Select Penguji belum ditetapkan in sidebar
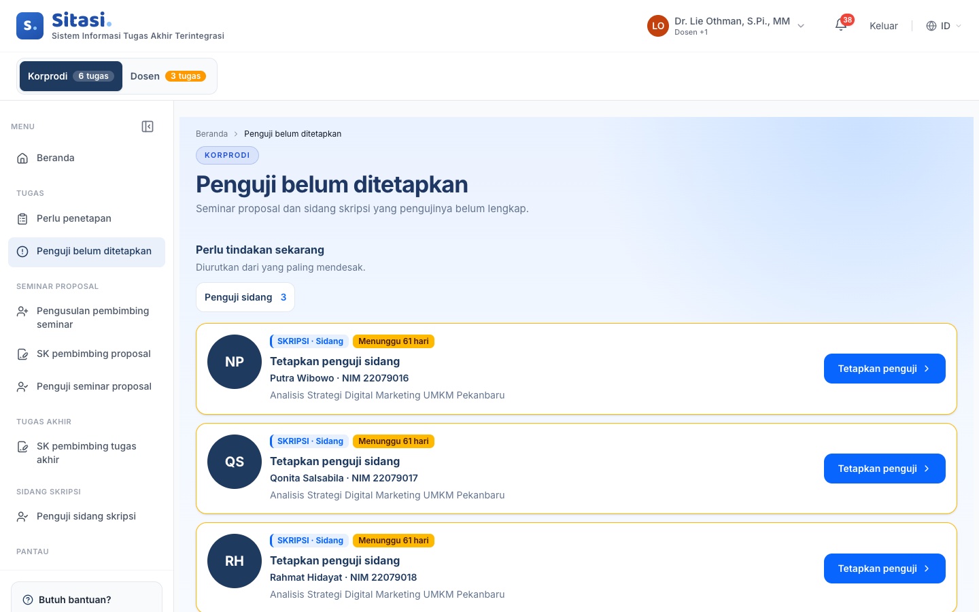 (86, 252)
